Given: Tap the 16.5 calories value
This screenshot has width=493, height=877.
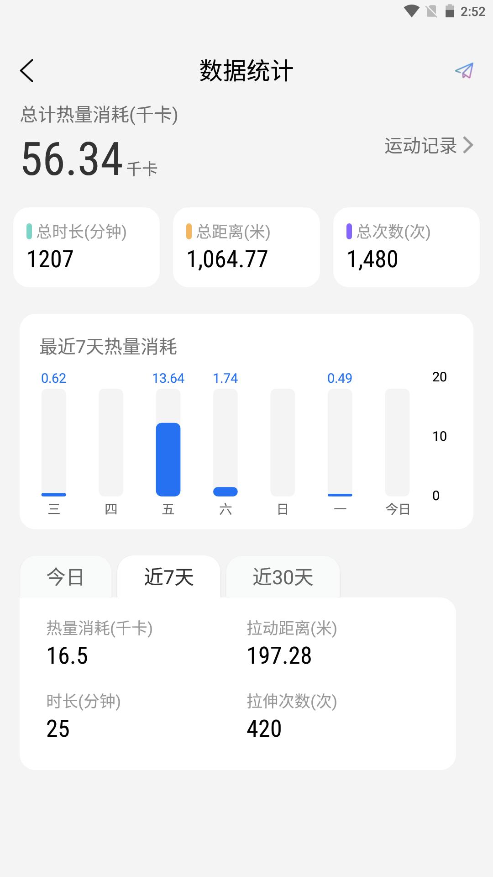Looking at the screenshot, I should pyautogui.click(x=67, y=656).
